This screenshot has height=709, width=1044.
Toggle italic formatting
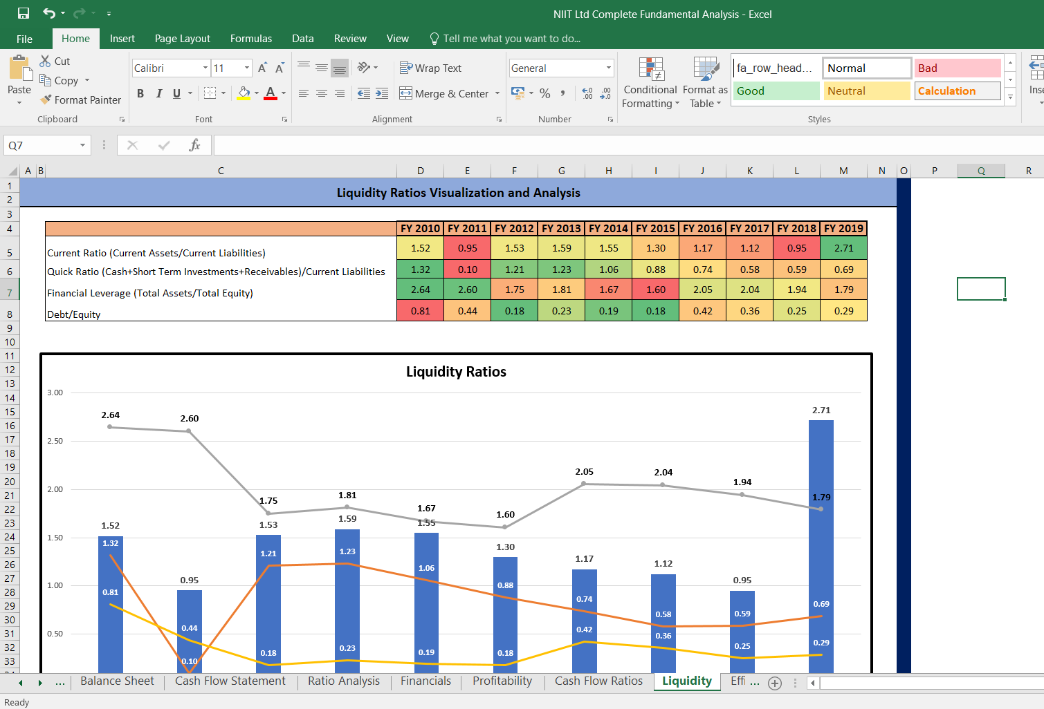(158, 93)
